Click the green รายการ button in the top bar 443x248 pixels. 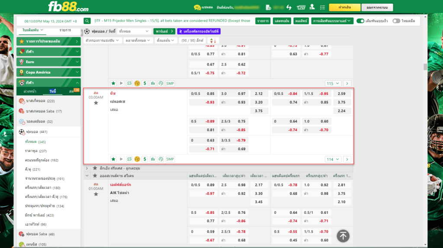pos(263,21)
